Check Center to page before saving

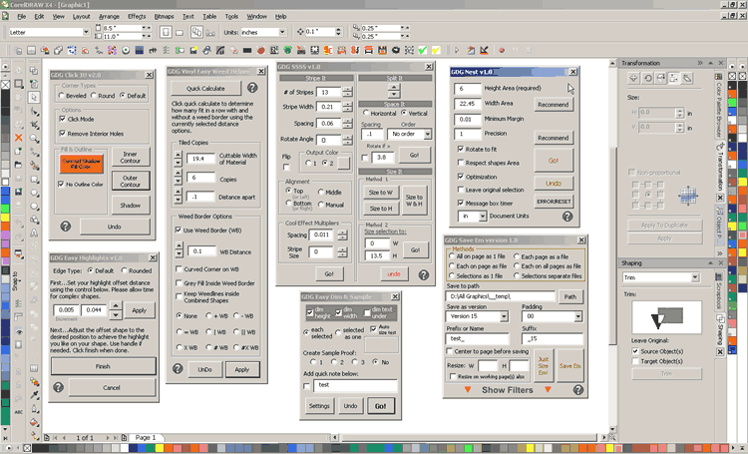[x=449, y=351]
